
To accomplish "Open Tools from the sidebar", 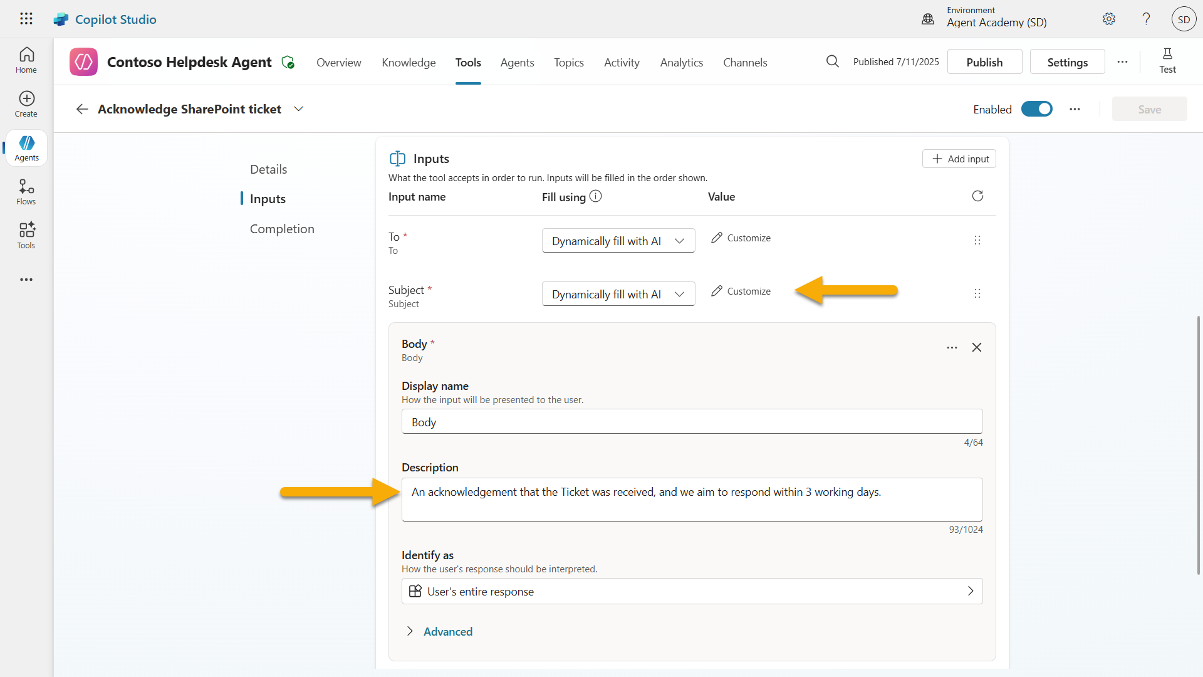I will point(26,235).
